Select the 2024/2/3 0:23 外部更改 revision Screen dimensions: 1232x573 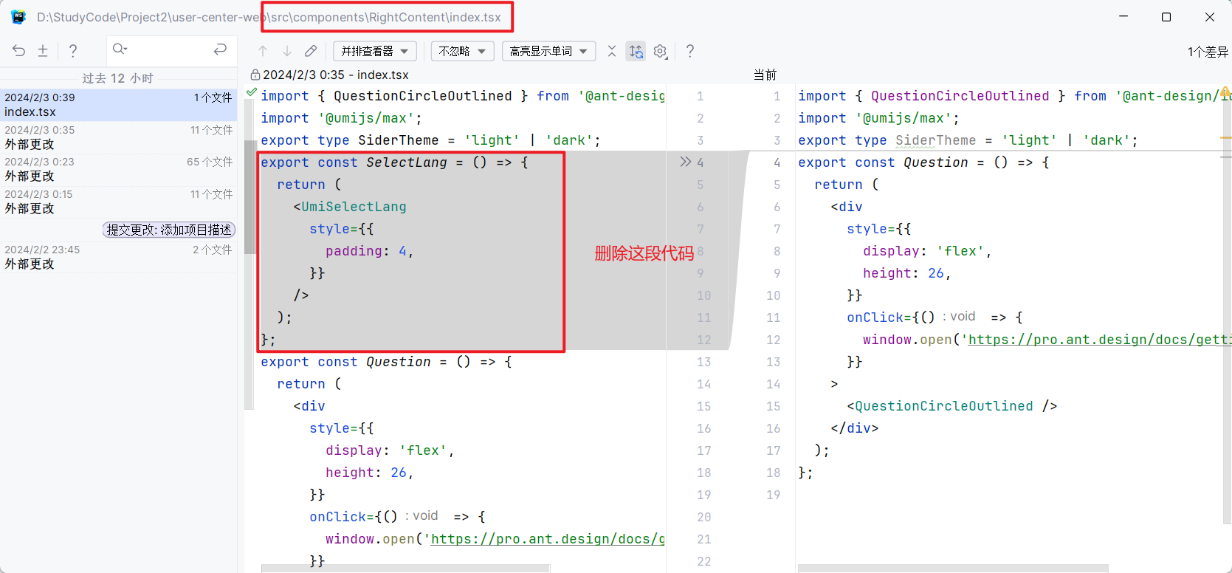tap(118, 169)
